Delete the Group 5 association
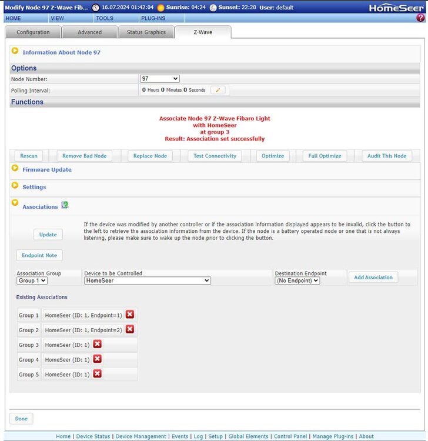The image size is (428, 441). [x=98, y=373]
